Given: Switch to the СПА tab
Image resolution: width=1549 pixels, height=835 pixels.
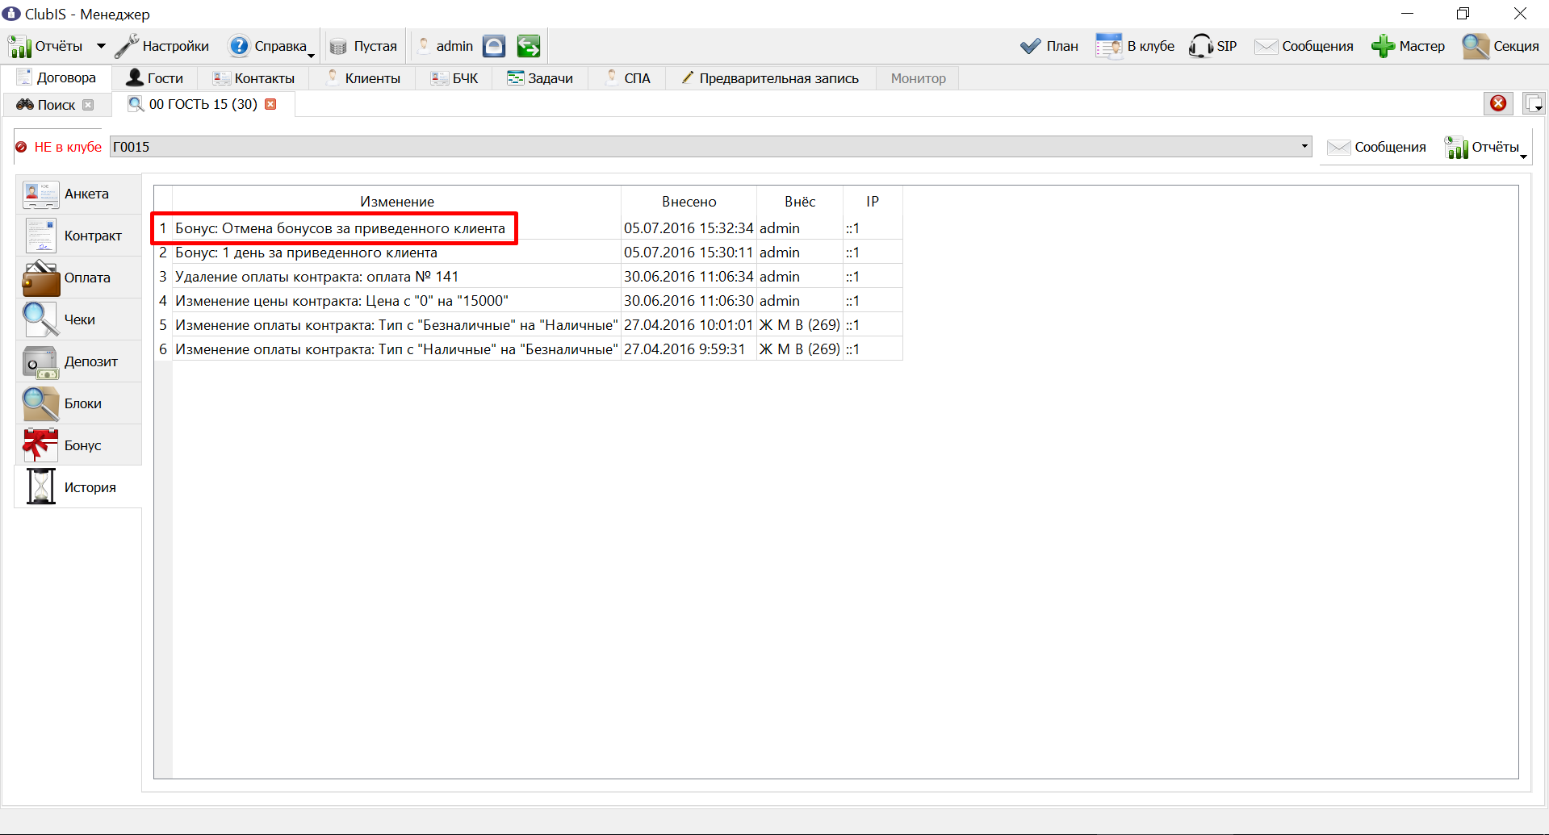Looking at the screenshot, I should (x=627, y=78).
